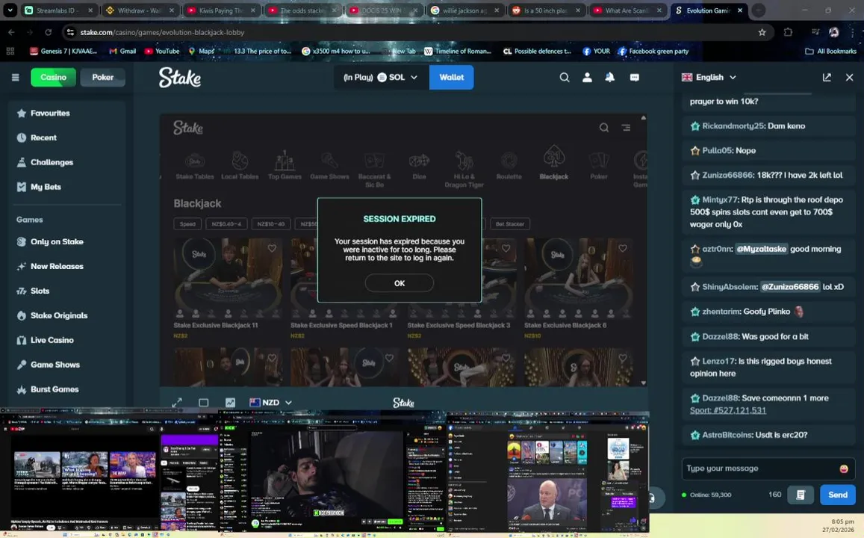The height and width of the screenshot is (538, 864).
Task: Switch to Poker section
Action: coord(102,77)
